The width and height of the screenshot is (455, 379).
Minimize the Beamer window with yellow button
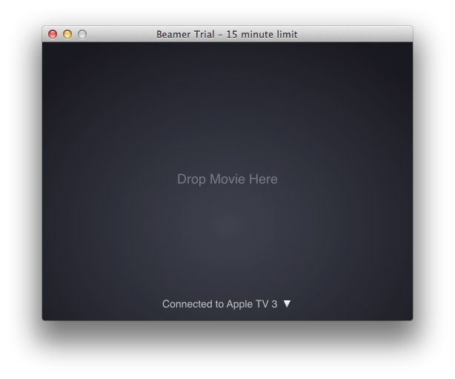67,34
